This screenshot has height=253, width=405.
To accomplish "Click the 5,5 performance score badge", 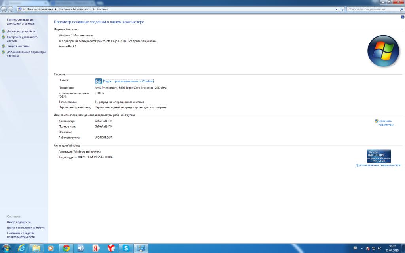I will pos(98,81).
